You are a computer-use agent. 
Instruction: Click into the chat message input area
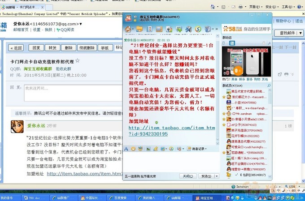(x=171, y=162)
